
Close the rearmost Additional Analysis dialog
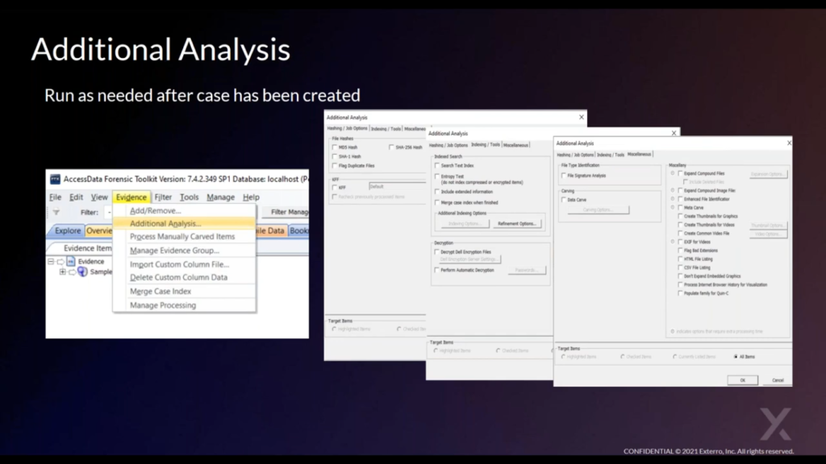(582, 118)
